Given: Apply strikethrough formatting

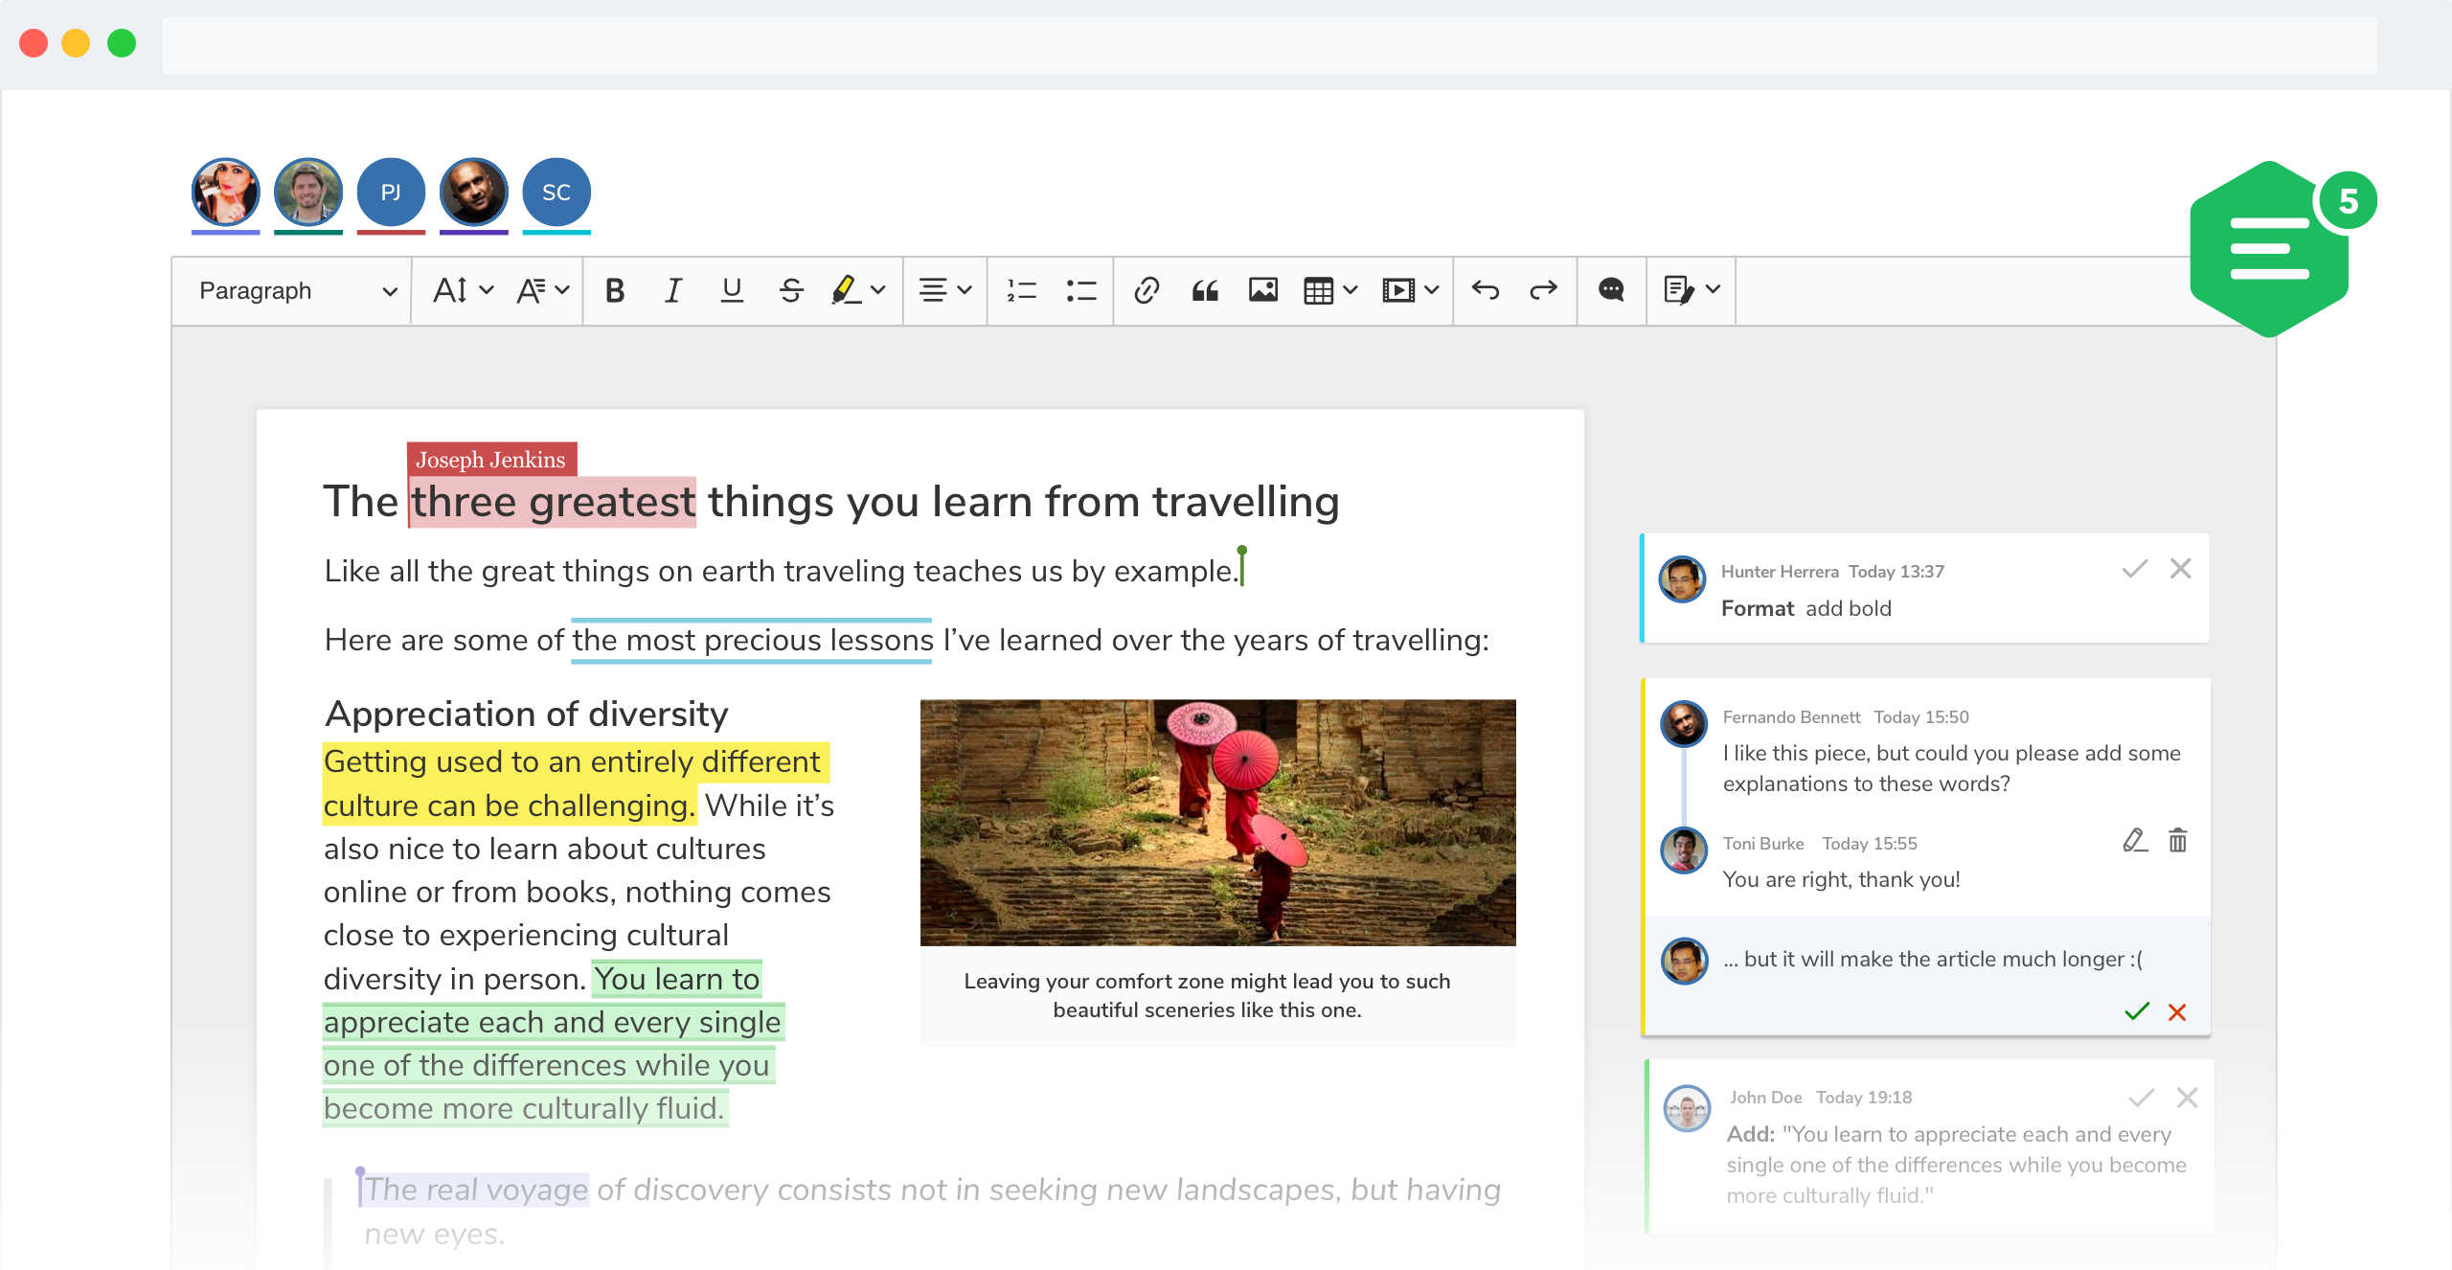Looking at the screenshot, I should click(791, 290).
